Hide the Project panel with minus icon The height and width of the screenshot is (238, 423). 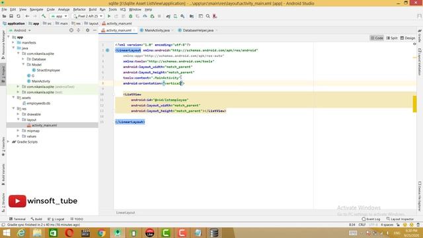95,30
